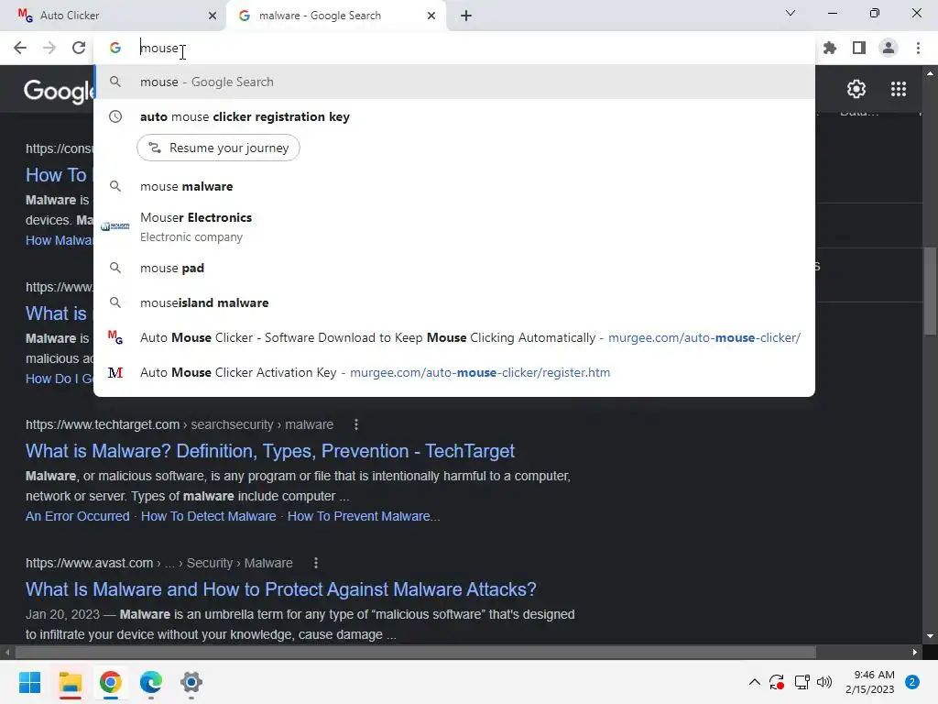Open new tab with plus button
The height and width of the screenshot is (704, 938).
(466, 16)
